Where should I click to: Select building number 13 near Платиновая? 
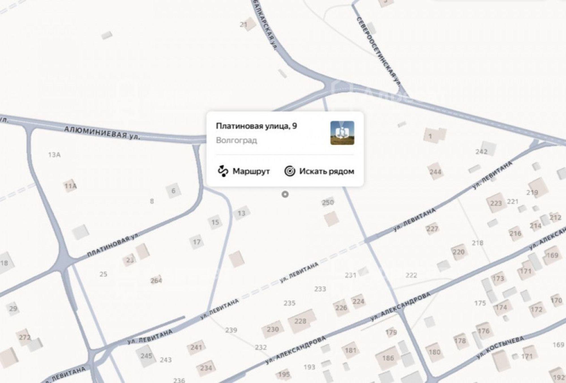241,213
